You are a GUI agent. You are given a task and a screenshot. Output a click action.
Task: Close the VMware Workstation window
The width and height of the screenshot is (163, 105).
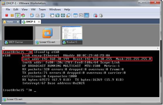(155, 2)
